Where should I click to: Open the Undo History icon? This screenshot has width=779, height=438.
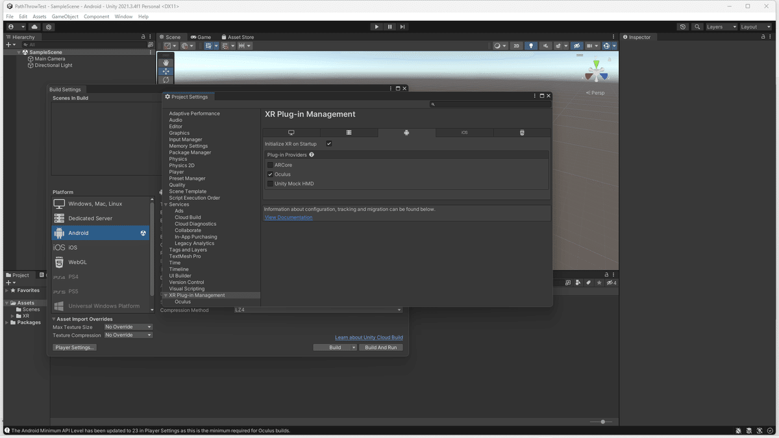tap(683, 27)
